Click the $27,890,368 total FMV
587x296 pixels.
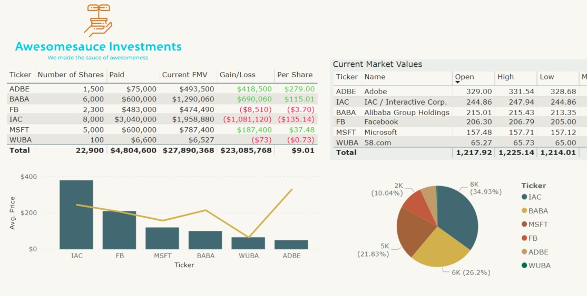pyautogui.click(x=188, y=150)
